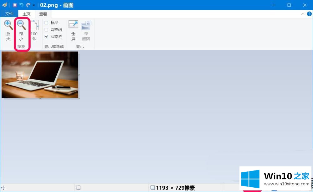Enter full screen (全屏) view

[73, 30]
